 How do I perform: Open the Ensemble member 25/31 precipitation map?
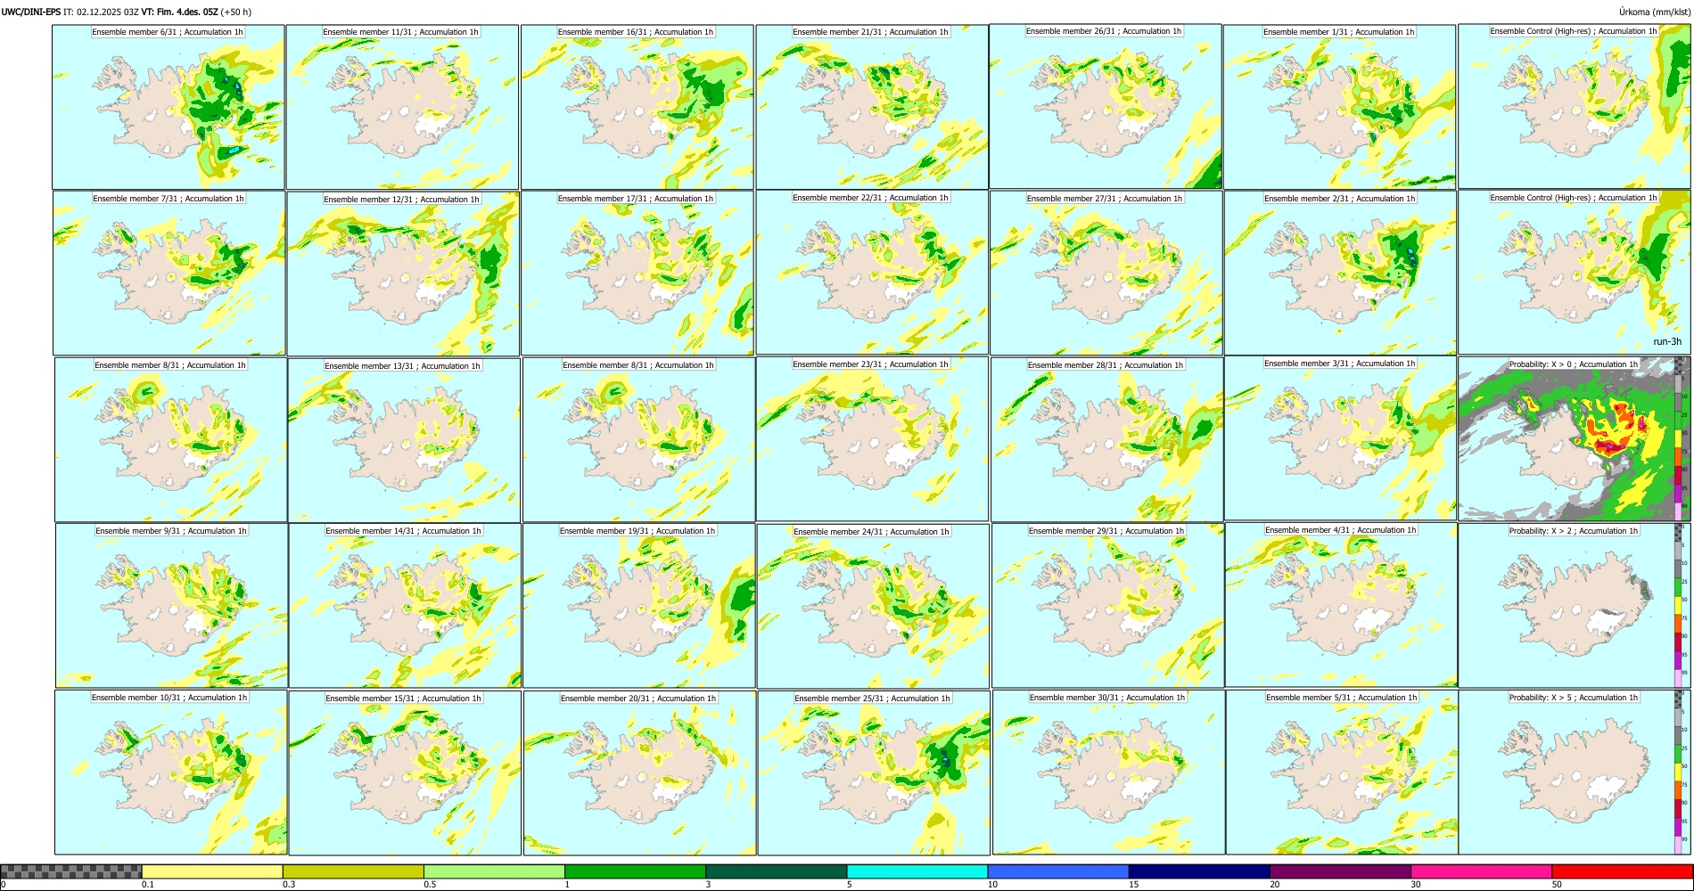tap(874, 772)
